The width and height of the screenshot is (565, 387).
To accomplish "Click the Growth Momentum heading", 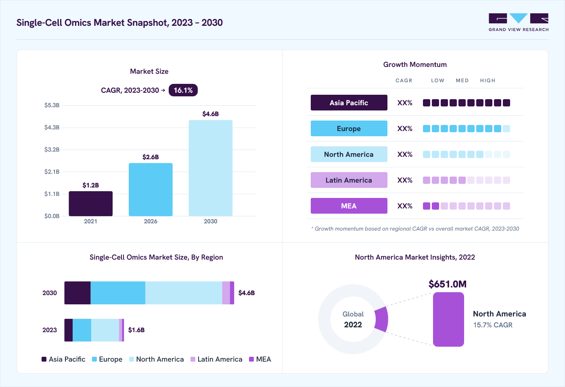I will coord(415,64).
